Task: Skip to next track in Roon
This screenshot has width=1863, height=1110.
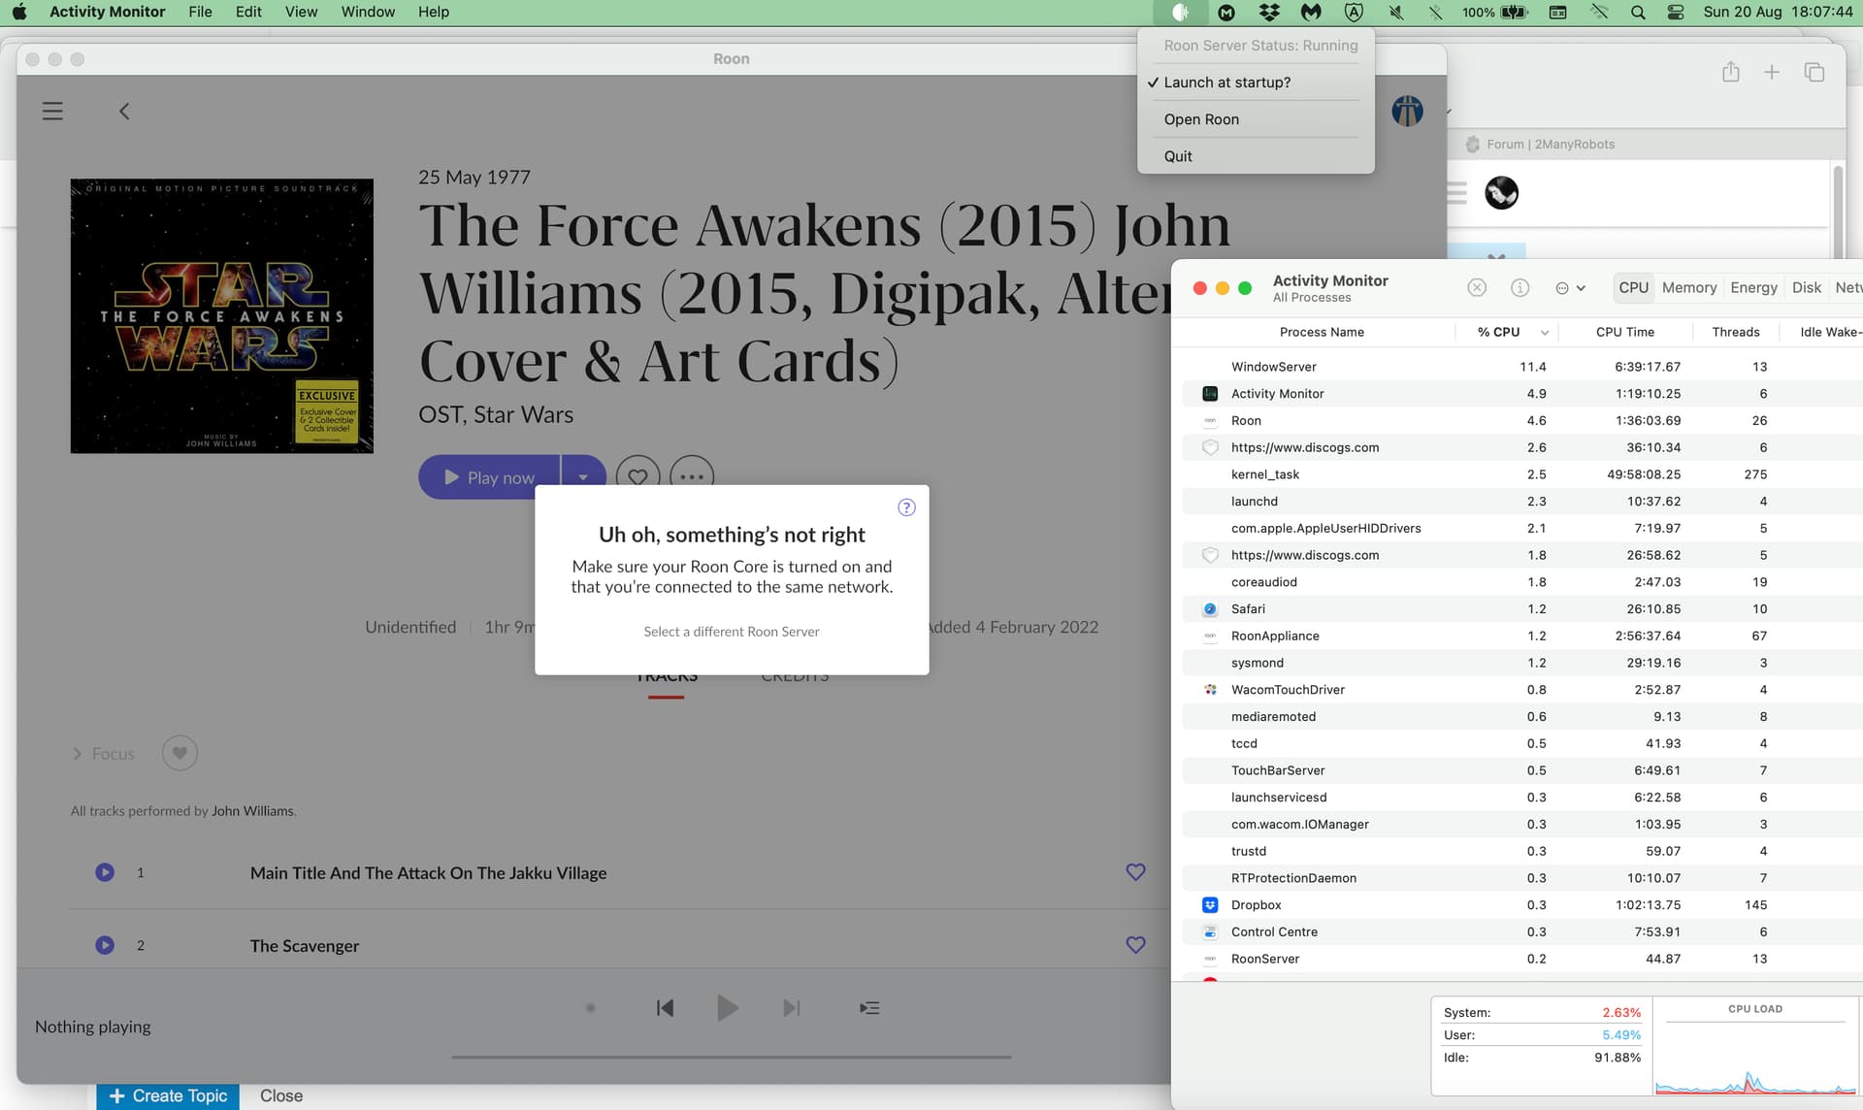Action: (792, 1008)
